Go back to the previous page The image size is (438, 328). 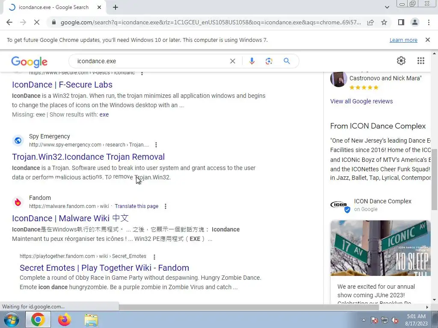pos(9,22)
